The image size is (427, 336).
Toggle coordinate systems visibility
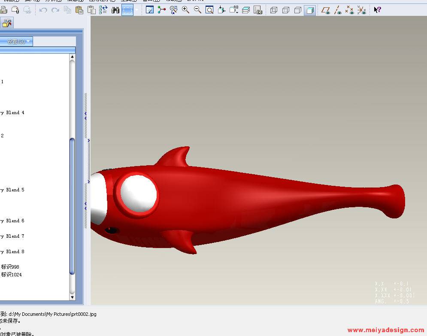point(362,10)
